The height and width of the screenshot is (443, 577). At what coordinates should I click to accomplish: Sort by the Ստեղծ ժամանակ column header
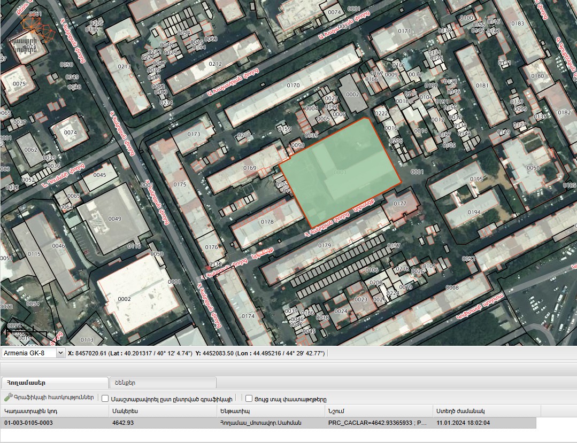click(x=487, y=410)
